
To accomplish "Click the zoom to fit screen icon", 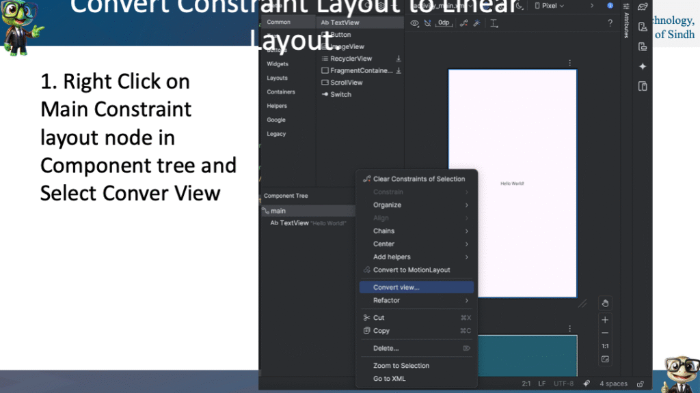I will click(x=605, y=359).
